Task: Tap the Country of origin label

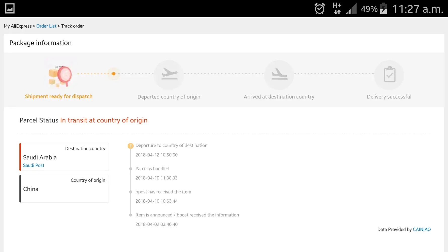Action: [88, 180]
